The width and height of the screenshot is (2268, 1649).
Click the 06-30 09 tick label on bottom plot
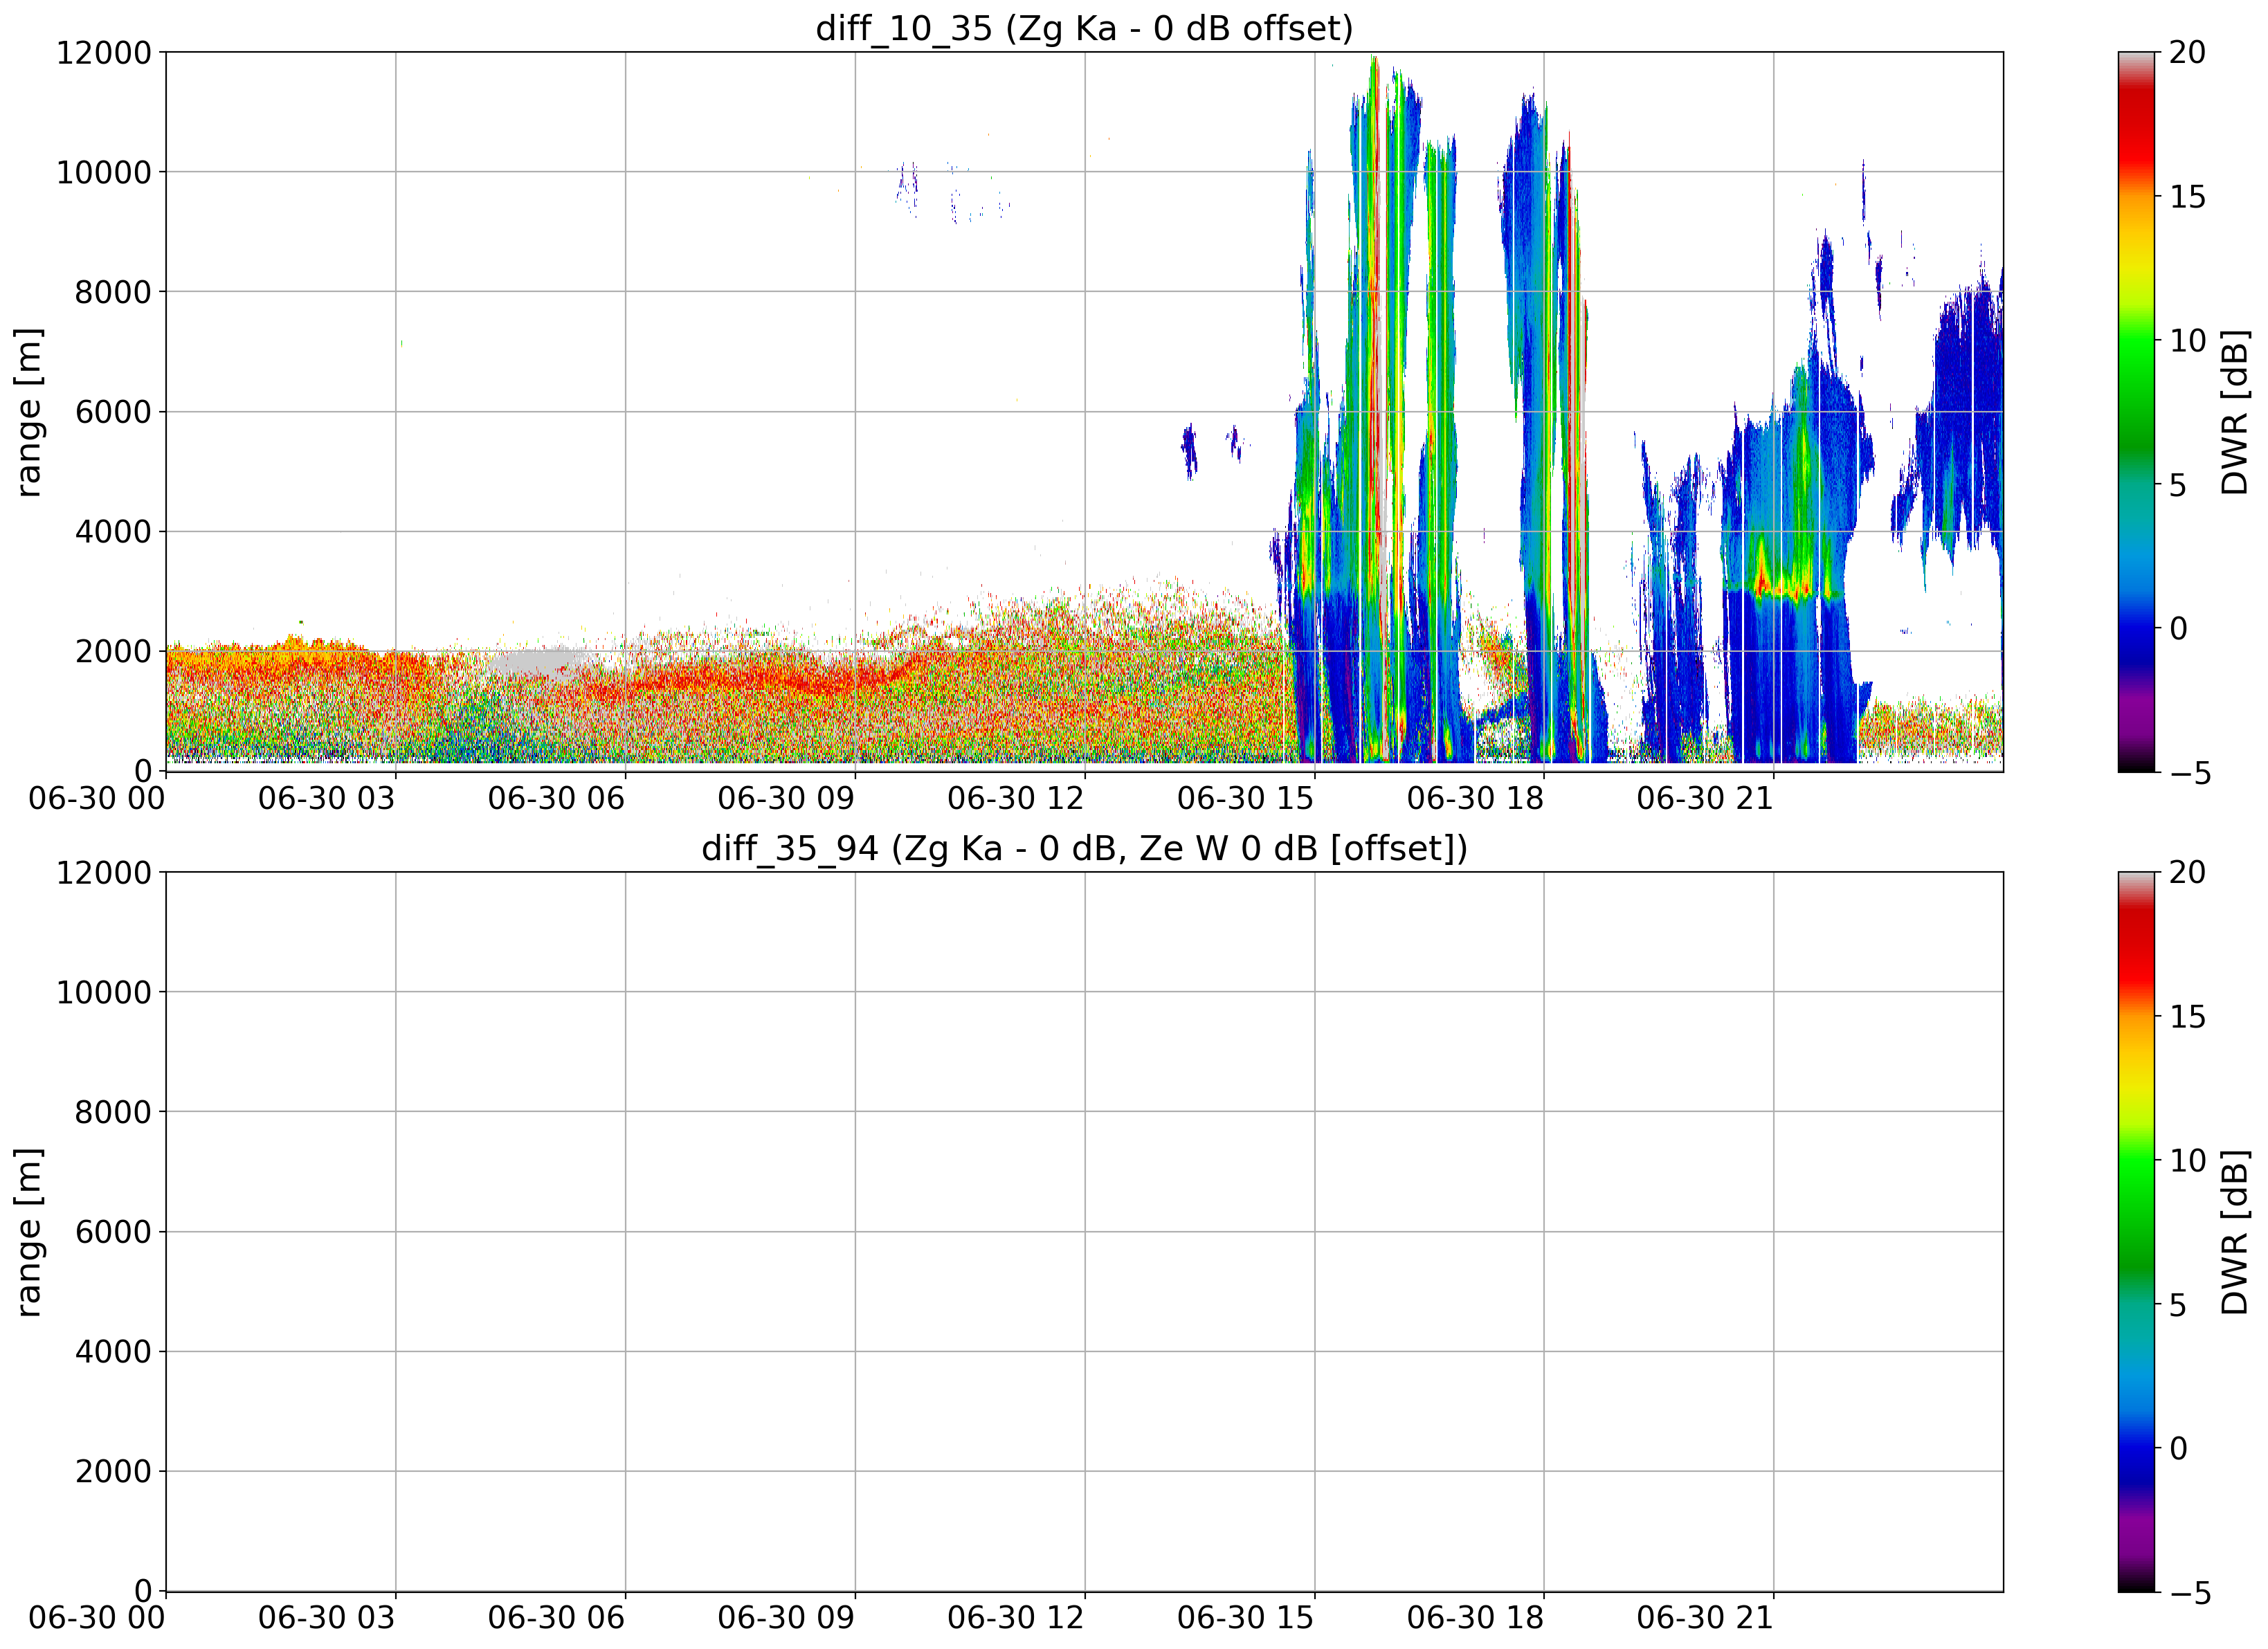pos(786,1618)
